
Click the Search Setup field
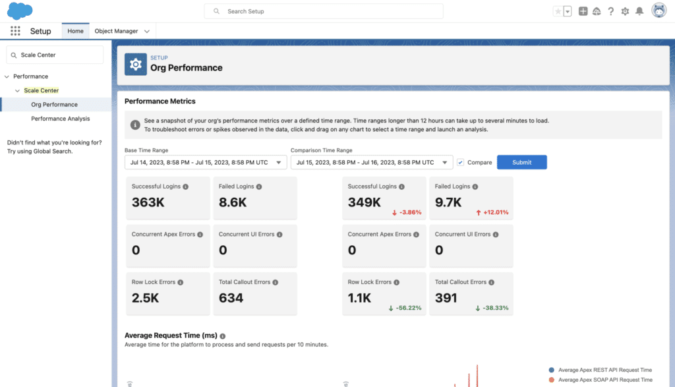click(x=324, y=11)
